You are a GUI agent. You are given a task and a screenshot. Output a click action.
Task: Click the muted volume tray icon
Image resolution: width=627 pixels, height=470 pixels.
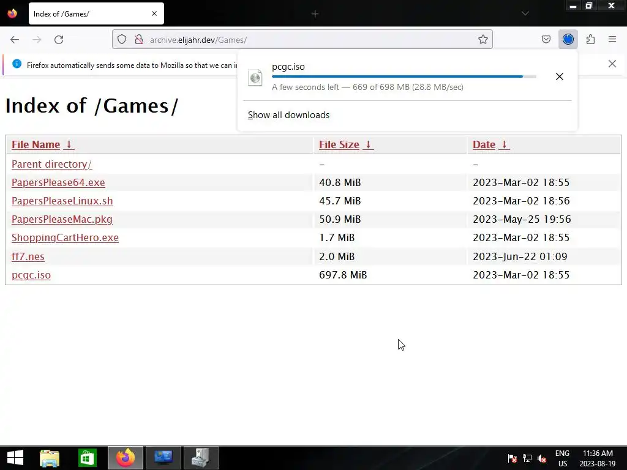tap(542, 458)
